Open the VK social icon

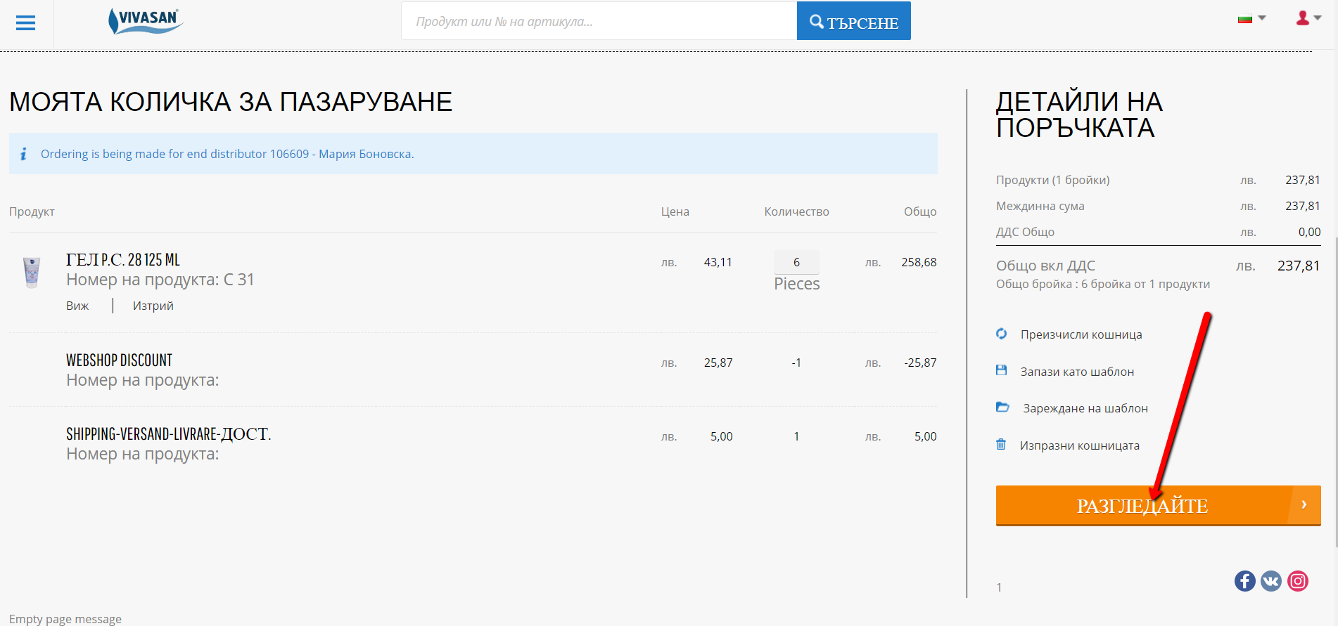coord(1271,581)
